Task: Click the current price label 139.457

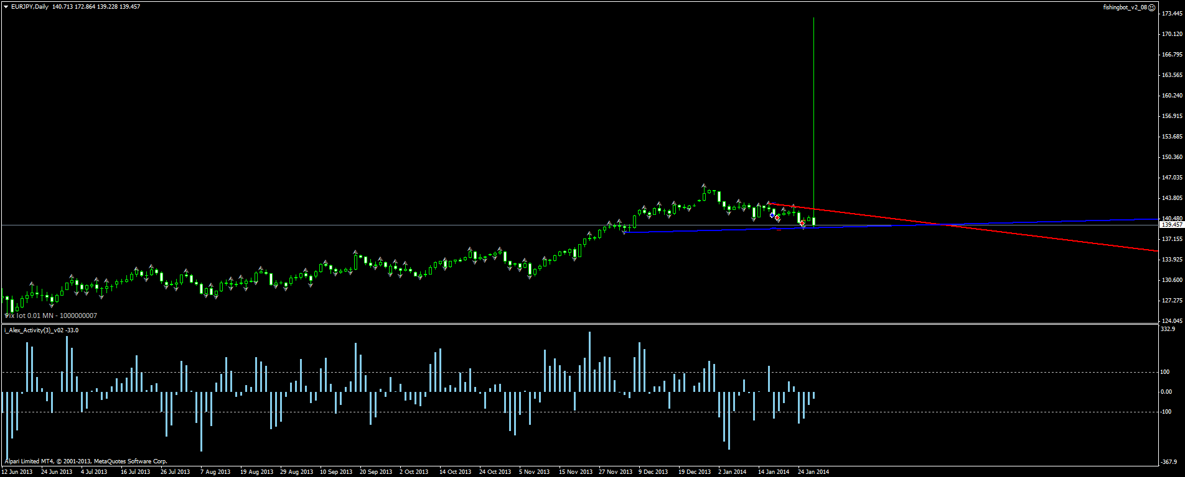Action: tap(1172, 225)
